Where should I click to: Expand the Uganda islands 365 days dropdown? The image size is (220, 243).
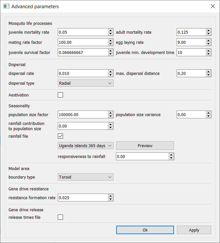[x=86, y=146]
